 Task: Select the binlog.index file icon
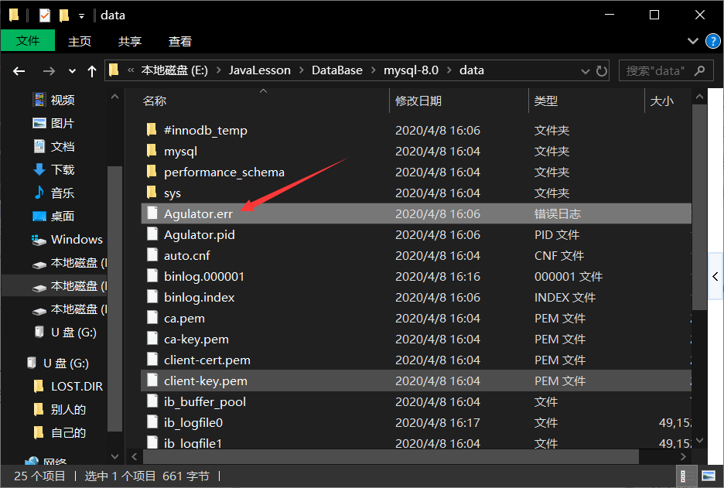coord(152,297)
